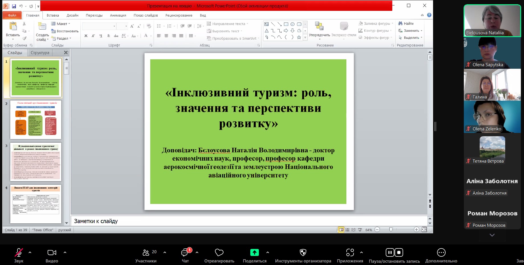Switch to normal view in status bar
This screenshot has height=265, width=524.
click(x=341, y=230)
